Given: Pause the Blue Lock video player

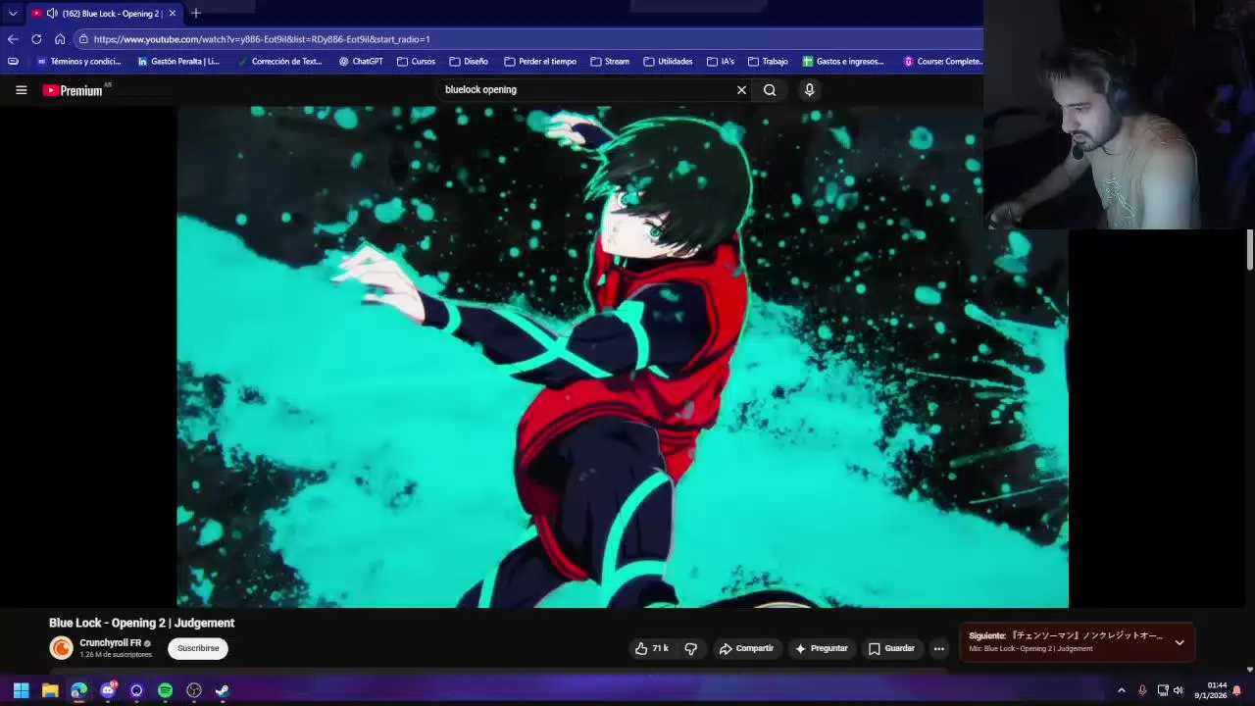Looking at the screenshot, I should (x=623, y=357).
